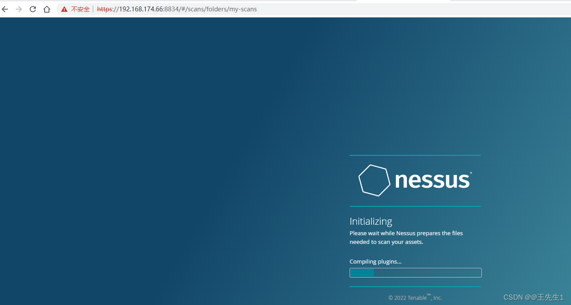Click the browser forward arrow

pos(19,9)
